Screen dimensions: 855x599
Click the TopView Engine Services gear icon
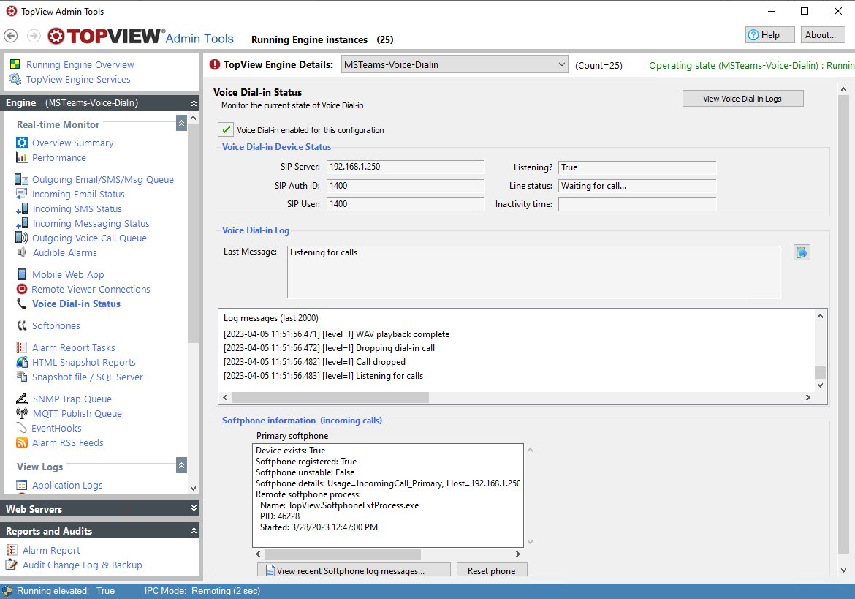(15, 79)
